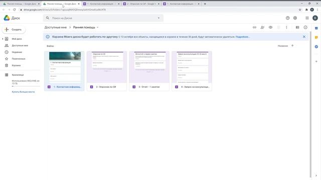Screen dimensions: 321x180
Task: Expand the My Drive tree arrow
Action: point(3,39)
